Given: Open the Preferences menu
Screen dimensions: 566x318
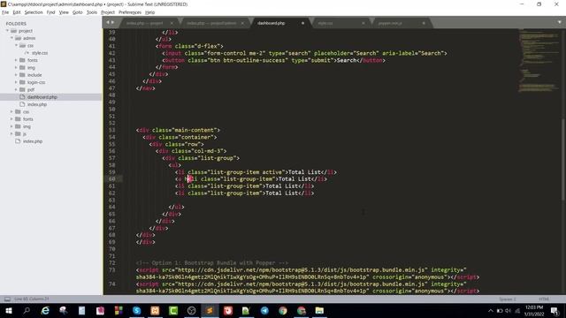Looking at the screenshot, I should (130, 12).
